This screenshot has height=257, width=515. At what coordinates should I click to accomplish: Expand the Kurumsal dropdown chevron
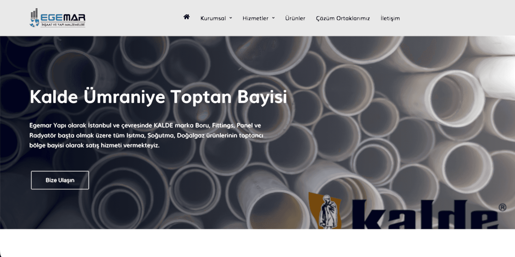click(x=231, y=18)
